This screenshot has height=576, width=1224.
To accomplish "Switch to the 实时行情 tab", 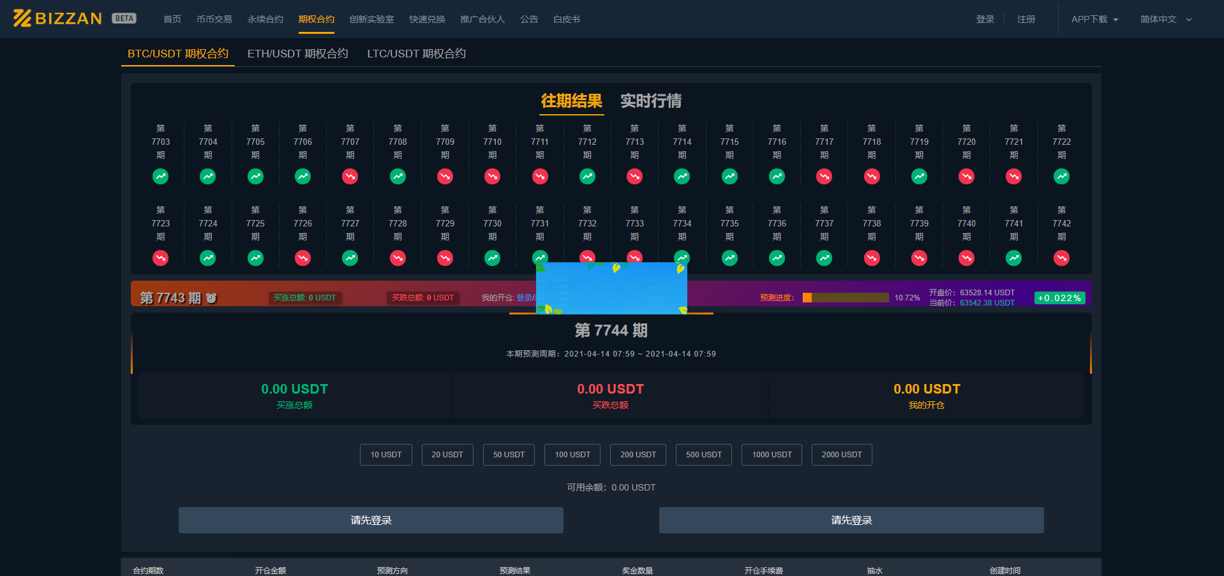I will coord(650,101).
